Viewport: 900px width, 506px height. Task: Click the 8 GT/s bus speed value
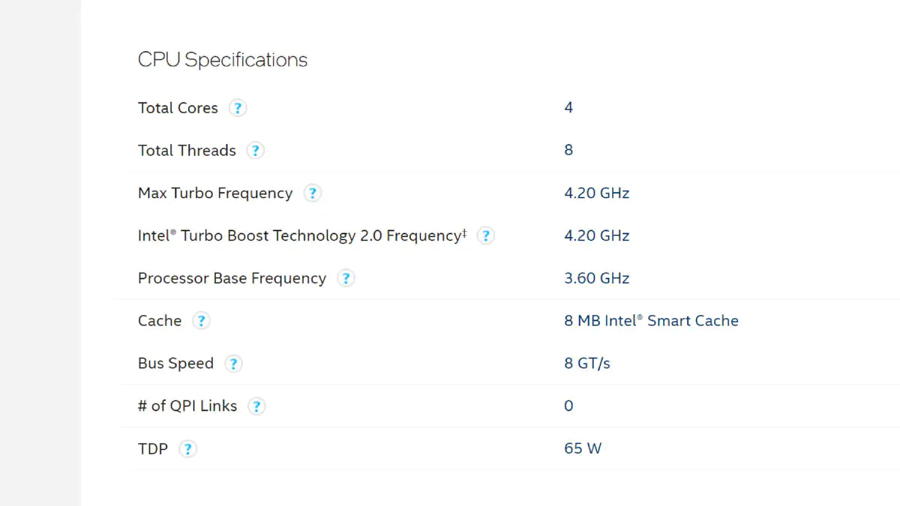(587, 364)
